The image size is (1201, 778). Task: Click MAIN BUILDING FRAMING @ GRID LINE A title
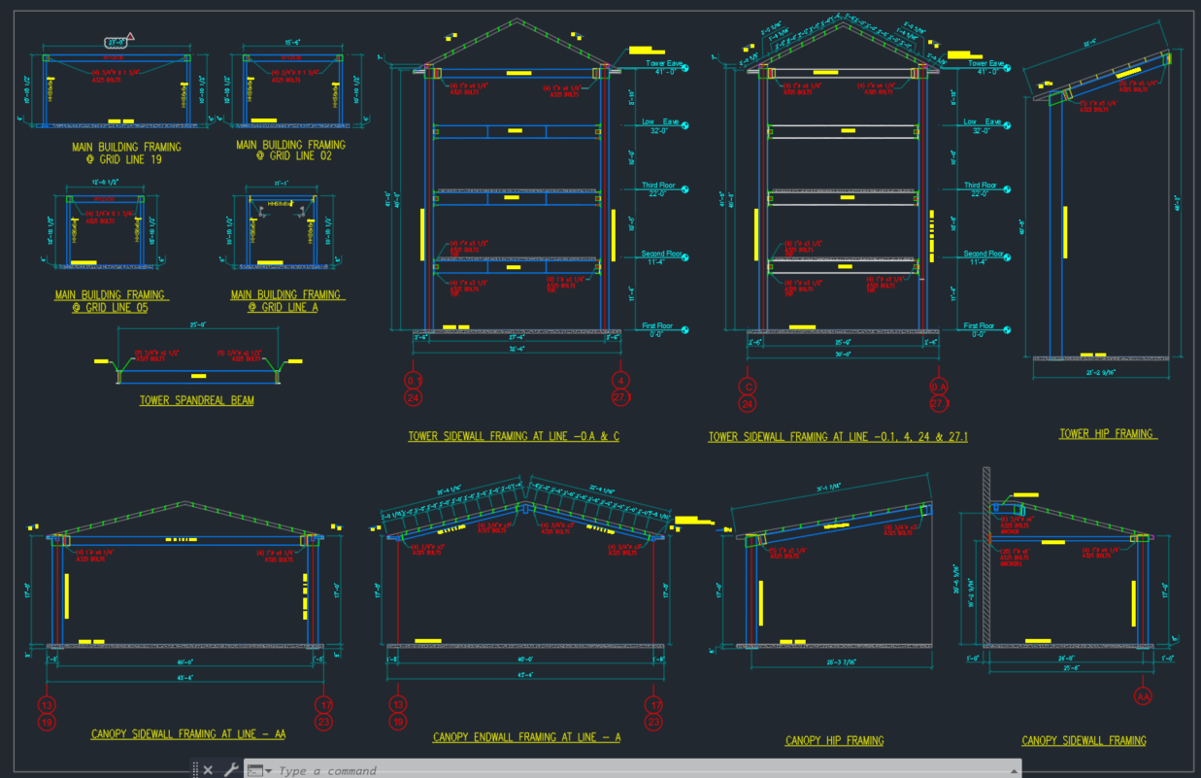pos(287,300)
